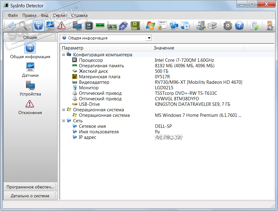Select the Процессор row
The height and width of the screenshot is (211, 278).
coord(167,60)
